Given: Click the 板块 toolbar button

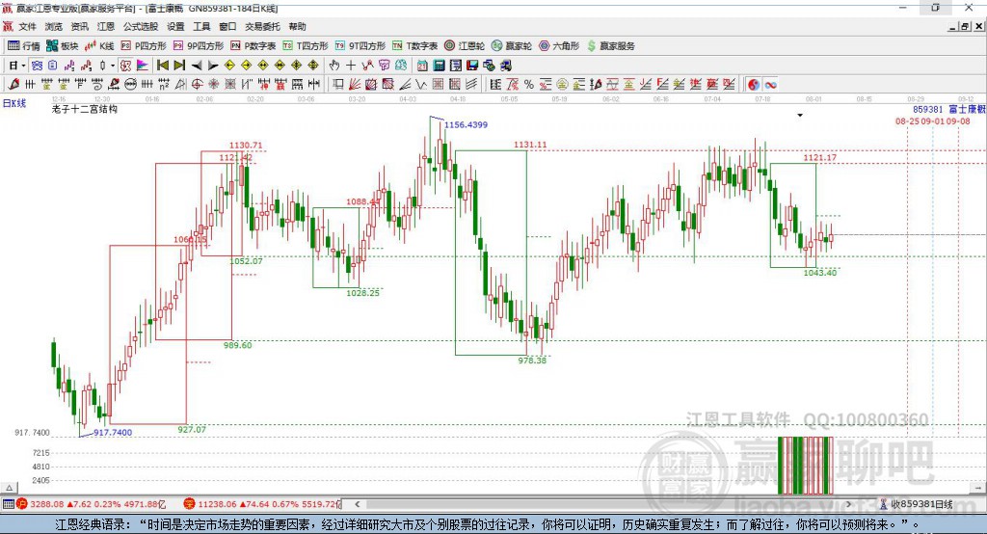Looking at the screenshot, I should pyautogui.click(x=63, y=46).
